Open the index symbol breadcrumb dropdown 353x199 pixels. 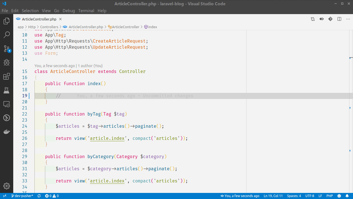151,27
